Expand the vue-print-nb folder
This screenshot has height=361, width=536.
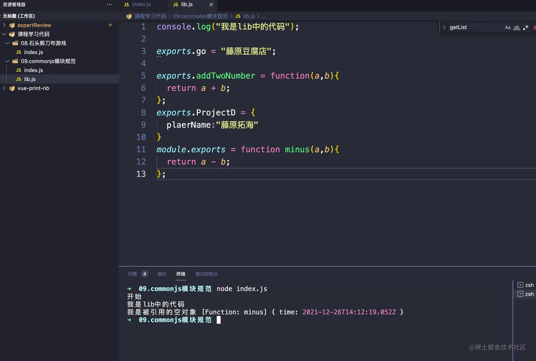4,88
